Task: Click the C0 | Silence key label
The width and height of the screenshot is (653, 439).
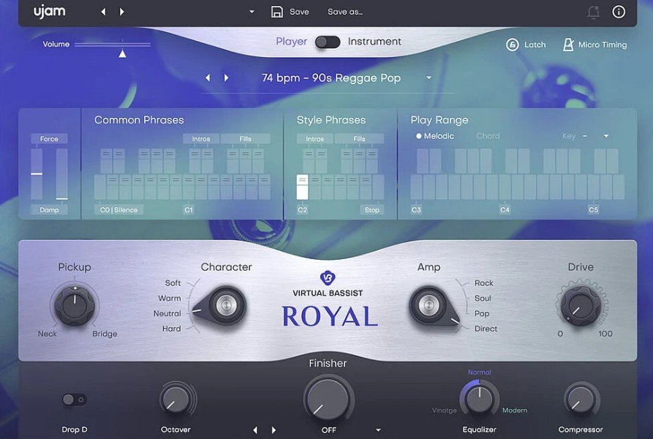Action: click(x=118, y=210)
